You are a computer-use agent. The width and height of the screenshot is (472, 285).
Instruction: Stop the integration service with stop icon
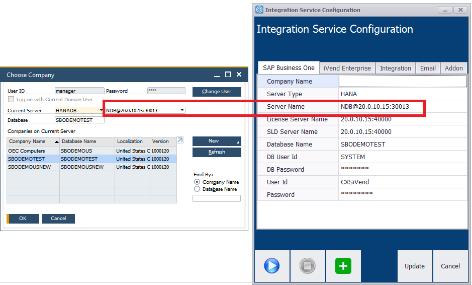tap(307, 266)
